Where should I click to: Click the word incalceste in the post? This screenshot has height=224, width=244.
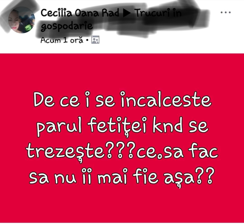[166, 99]
